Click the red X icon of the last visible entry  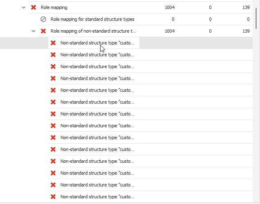click(x=53, y=197)
